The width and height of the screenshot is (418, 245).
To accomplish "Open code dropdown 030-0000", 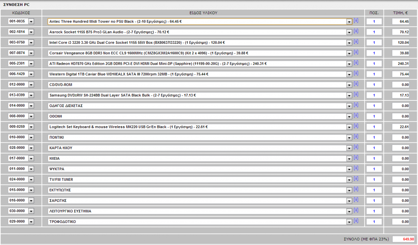I will [31, 211].
